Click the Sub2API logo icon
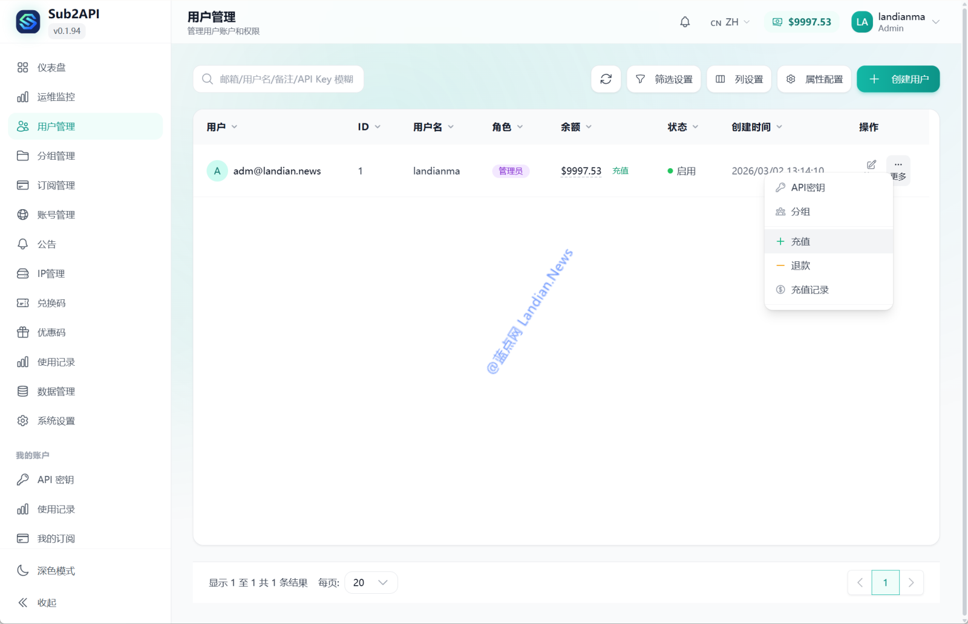Viewport: 968px width, 624px height. point(28,22)
